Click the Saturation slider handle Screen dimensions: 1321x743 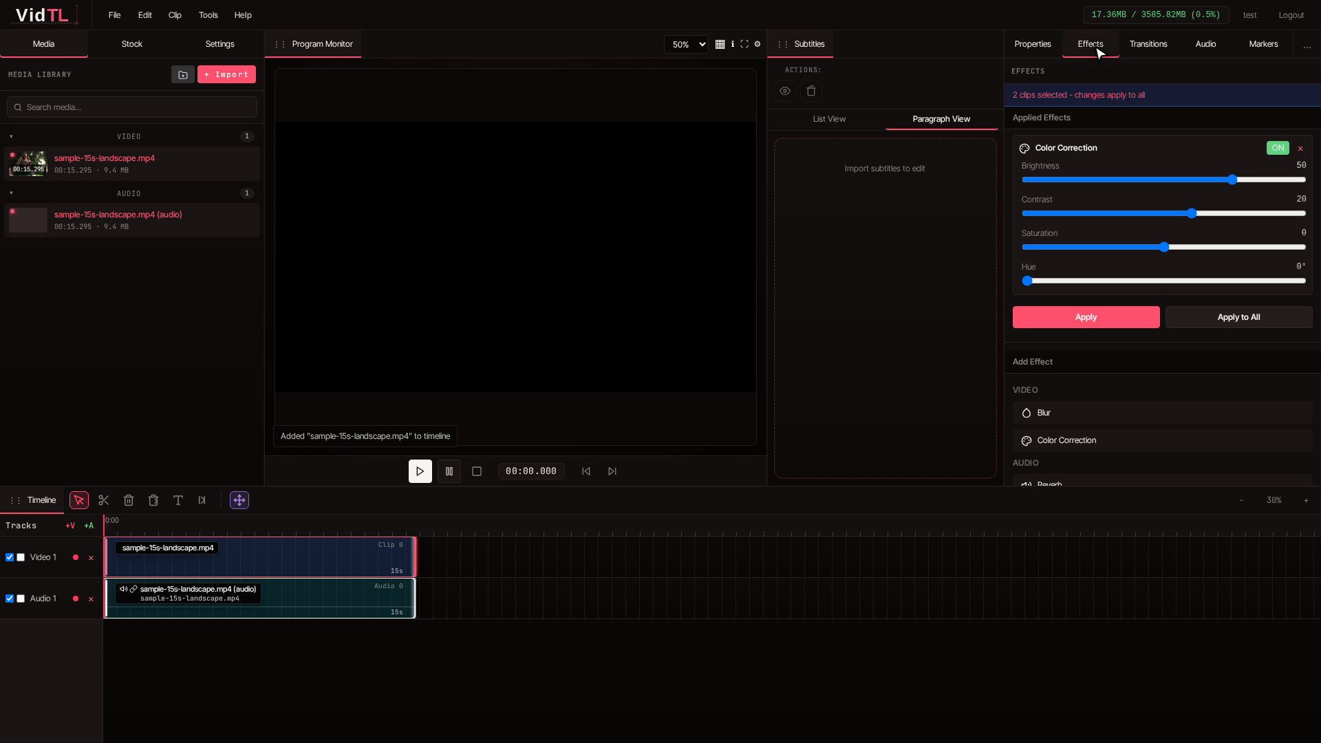point(1164,247)
